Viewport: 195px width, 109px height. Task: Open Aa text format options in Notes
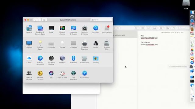coord(154,28)
